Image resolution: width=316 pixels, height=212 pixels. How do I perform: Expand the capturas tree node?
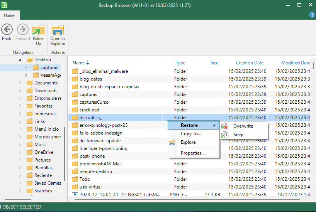[26, 67]
